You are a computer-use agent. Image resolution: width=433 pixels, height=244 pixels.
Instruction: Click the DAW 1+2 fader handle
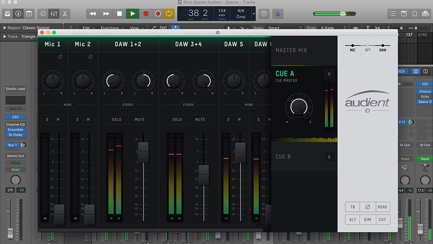(143, 152)
